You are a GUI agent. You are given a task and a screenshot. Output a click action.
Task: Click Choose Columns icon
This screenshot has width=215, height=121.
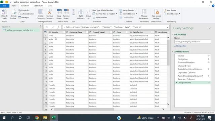(41, 12)
